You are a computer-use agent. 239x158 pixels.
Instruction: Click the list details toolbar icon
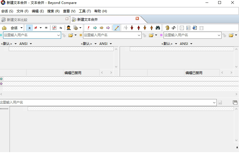point(188,28)
